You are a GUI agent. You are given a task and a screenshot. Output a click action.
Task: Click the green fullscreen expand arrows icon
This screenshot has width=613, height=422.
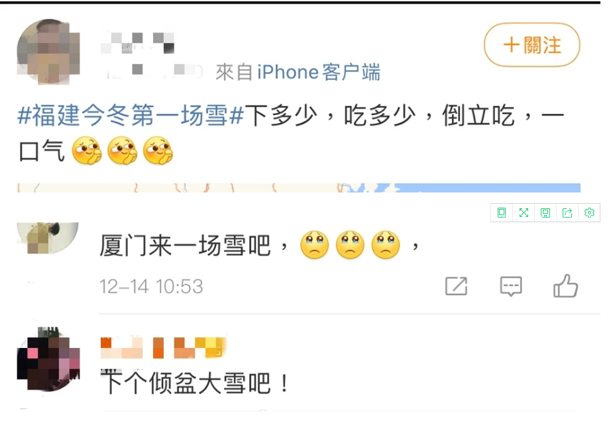coord(524,213)
